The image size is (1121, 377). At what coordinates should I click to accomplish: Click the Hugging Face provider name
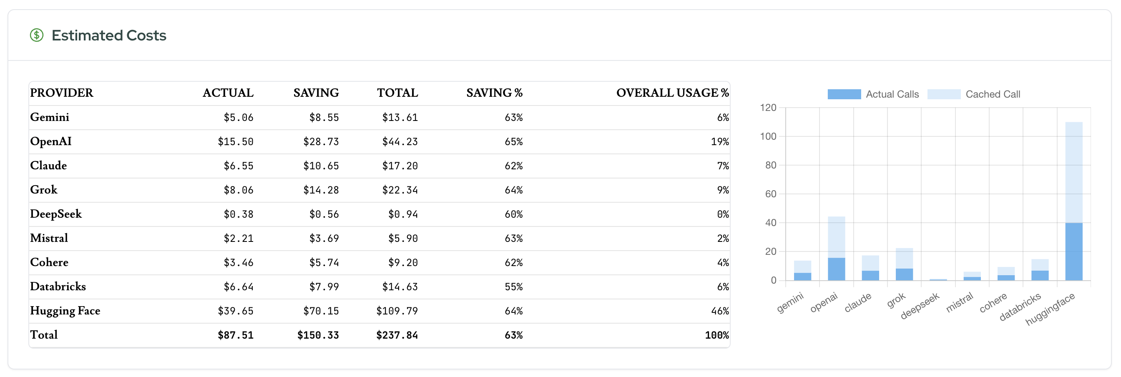[65, 311]
